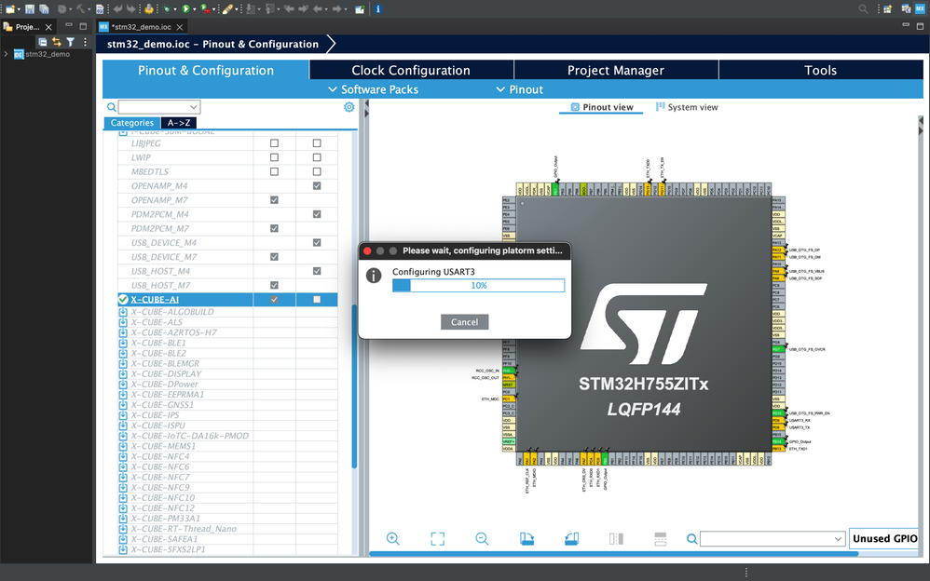Click the Unused GPIO button
The height and width of the screenshot is (581, 930).
pos(883,538)
